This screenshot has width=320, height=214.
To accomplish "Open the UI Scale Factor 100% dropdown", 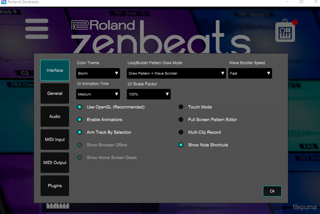I will pos(149,94).
